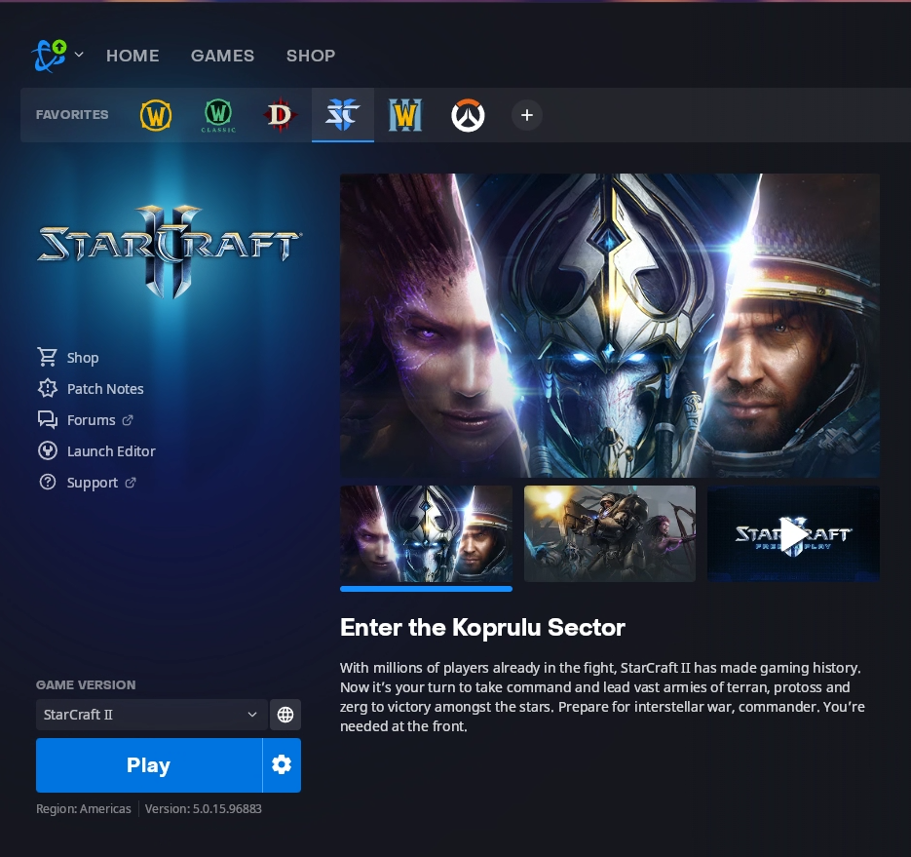
Task: Click the shopping cart Shop icon
Action: [47, 357]
